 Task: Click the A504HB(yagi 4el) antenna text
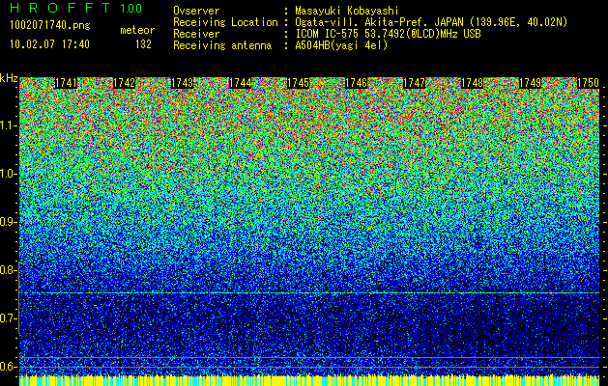[341, 45]
